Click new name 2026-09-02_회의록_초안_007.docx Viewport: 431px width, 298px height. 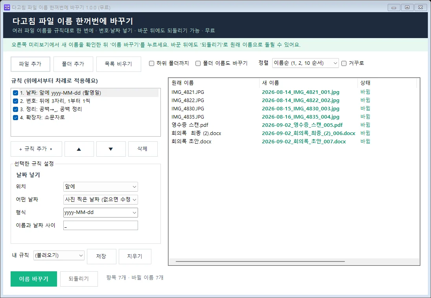[x=304, y=142]
